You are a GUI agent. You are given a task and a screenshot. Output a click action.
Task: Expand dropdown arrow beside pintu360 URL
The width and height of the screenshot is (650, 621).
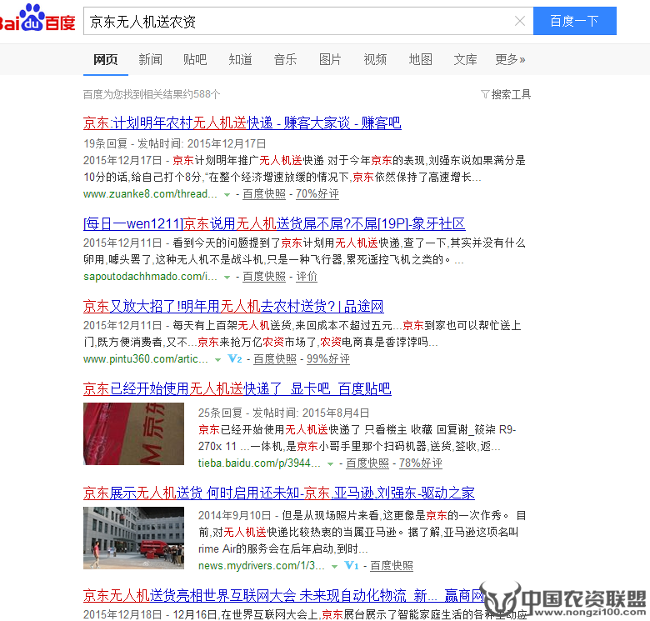pos(217,360)
